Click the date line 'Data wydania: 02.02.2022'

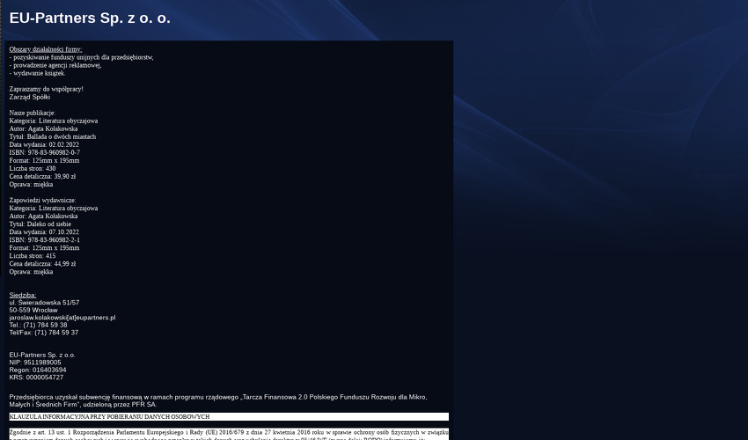click(44, 144)
